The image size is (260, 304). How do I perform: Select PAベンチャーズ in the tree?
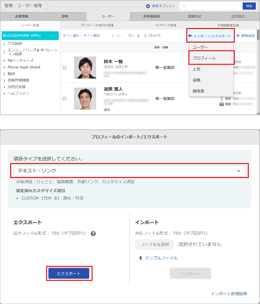(x=21, y=61)
